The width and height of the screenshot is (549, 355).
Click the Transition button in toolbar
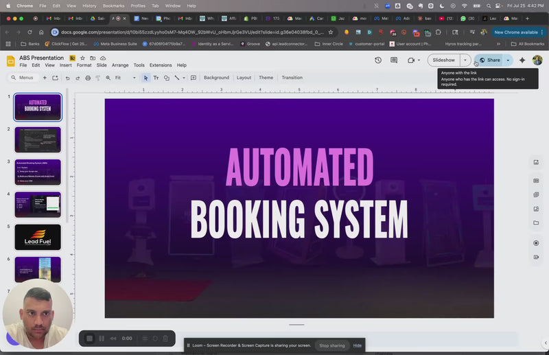pos(292,78)
